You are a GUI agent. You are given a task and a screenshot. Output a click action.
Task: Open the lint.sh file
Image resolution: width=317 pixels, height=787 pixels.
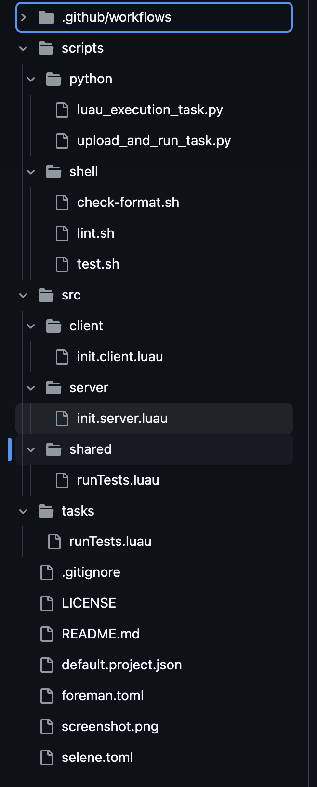tap(95, 233)
